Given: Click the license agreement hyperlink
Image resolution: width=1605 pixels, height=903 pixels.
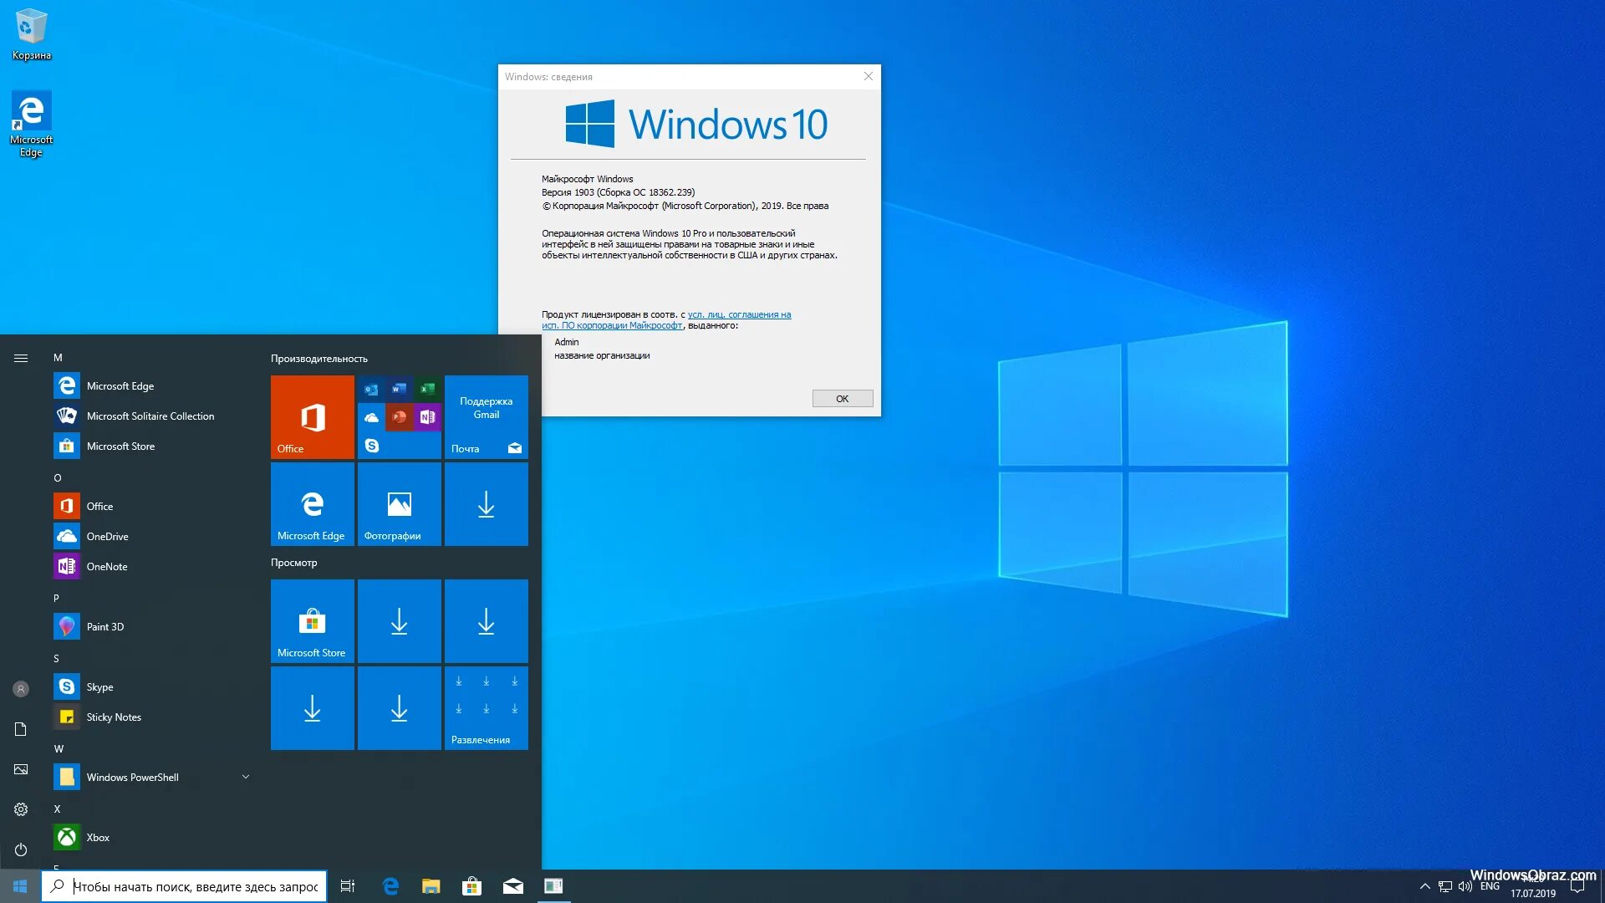Looking at the screenshot, I should (665, 319).
